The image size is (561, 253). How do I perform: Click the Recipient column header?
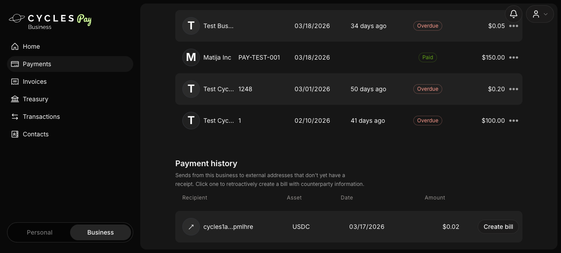[x=195, y=198]
